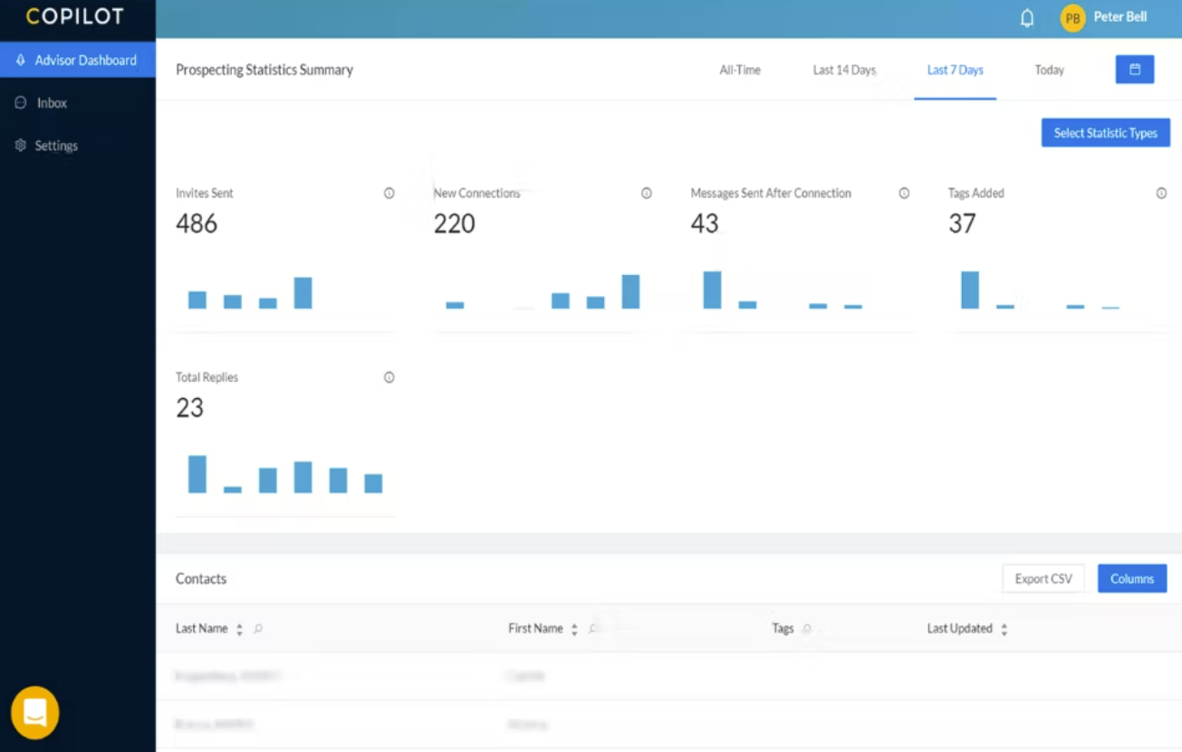Click the calendar date picker icon
This screenshot has height=752, width=1182.
pos(1135,70)
